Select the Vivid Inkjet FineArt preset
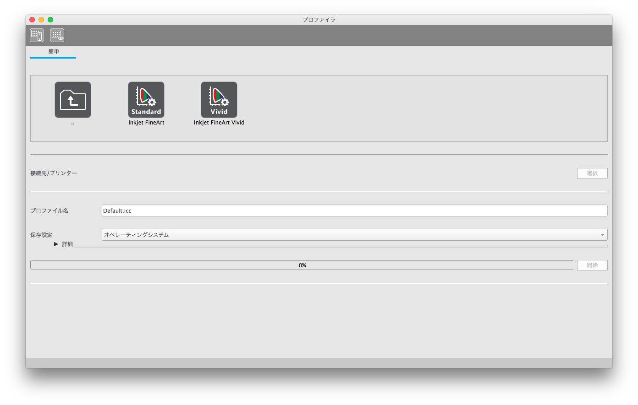638x405 pixels. pyautogui.click(x=219, y=100)
